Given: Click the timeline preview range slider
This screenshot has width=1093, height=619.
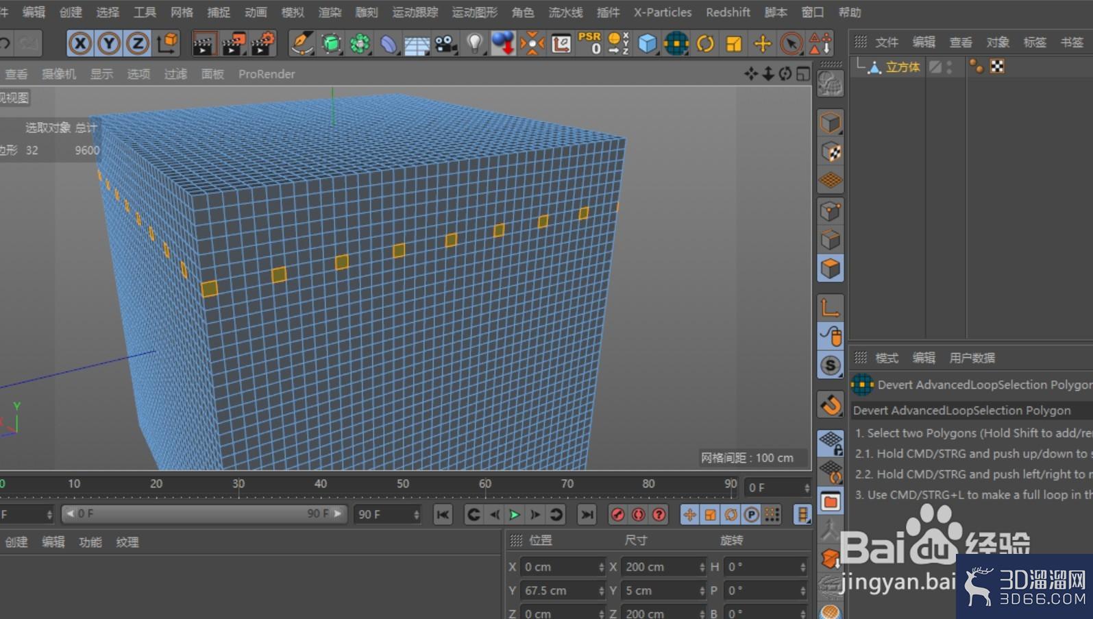Looking at the screenshot, I should tap(204, 514).
